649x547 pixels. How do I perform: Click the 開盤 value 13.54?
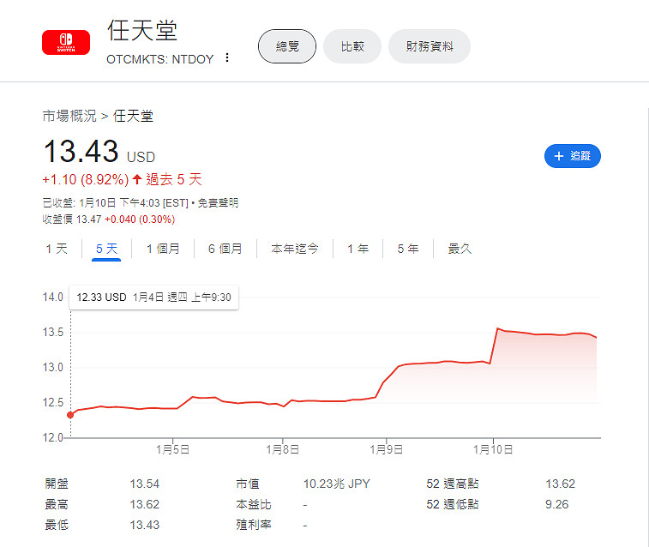click(x=144, y=484)
